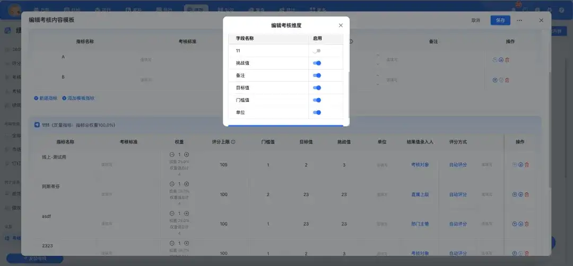Toggle the 目标值 field switch
Viewport: 573px width, 266px height.
tap(317, 88)
